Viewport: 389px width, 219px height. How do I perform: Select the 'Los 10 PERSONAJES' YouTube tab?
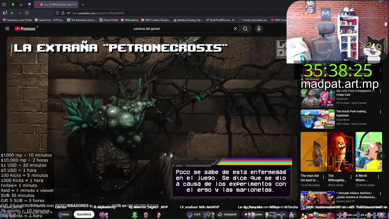click(56, 5)
